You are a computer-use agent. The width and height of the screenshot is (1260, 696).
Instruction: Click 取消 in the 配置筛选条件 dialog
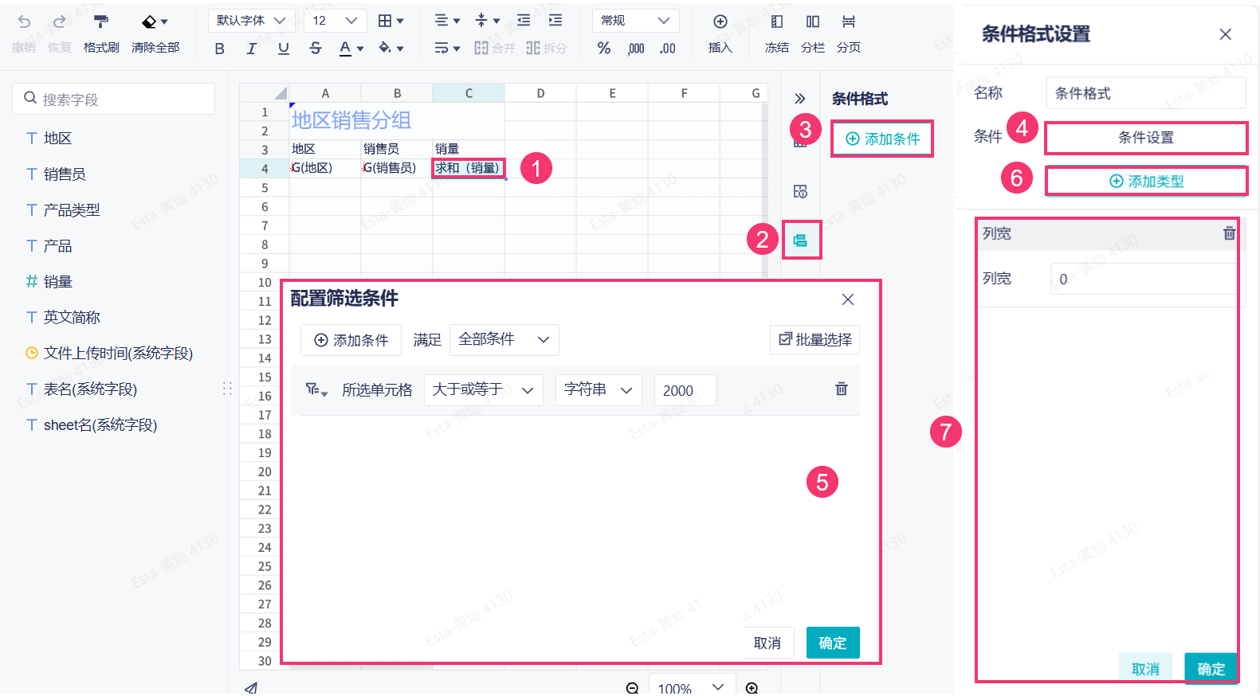(x=767, y=643)
